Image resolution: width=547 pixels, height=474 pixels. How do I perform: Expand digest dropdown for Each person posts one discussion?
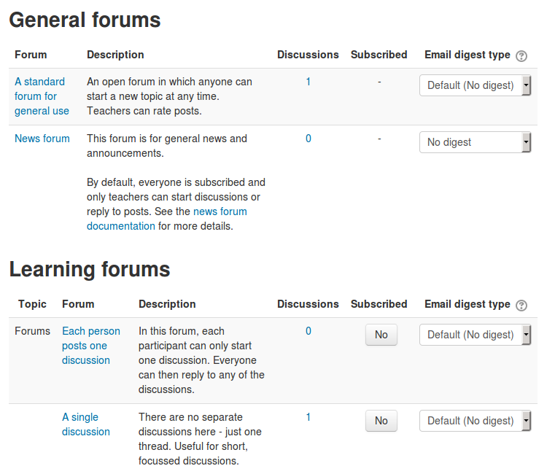(475, 335)
